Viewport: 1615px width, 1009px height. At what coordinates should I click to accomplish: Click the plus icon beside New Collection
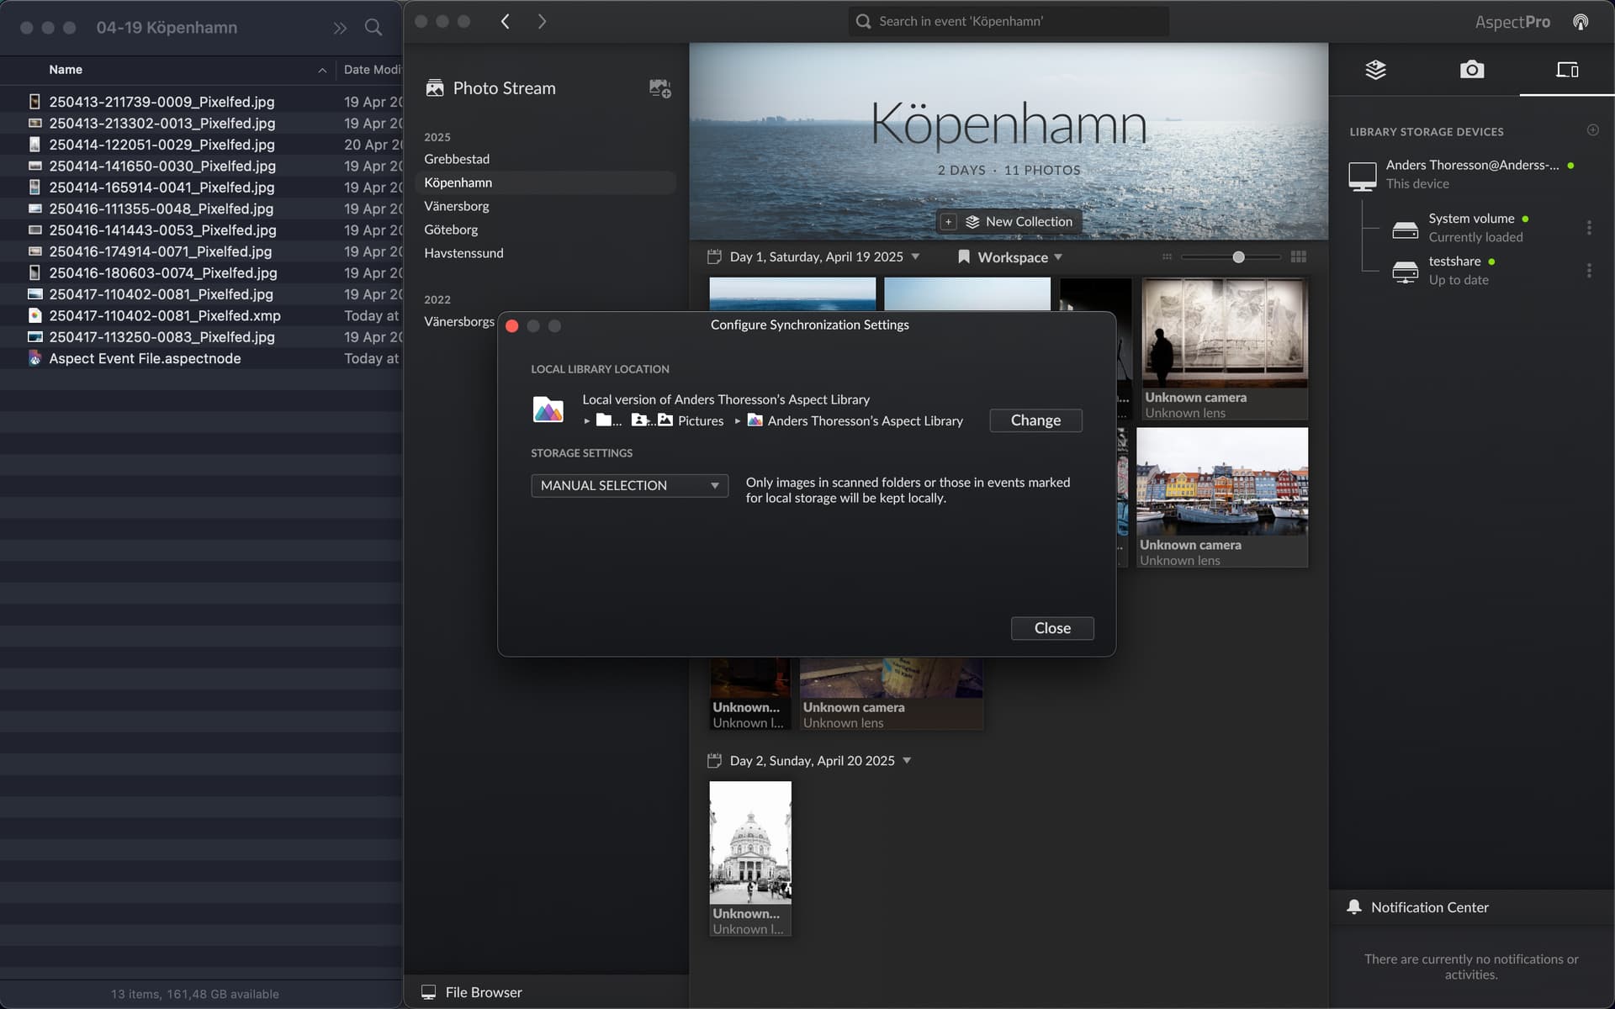click(x=948, y=222)
